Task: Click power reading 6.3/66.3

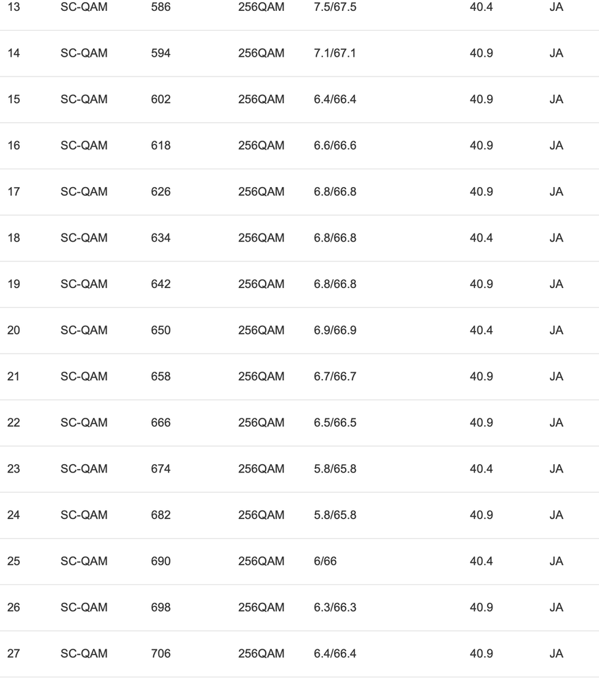Action: point(335,608)
